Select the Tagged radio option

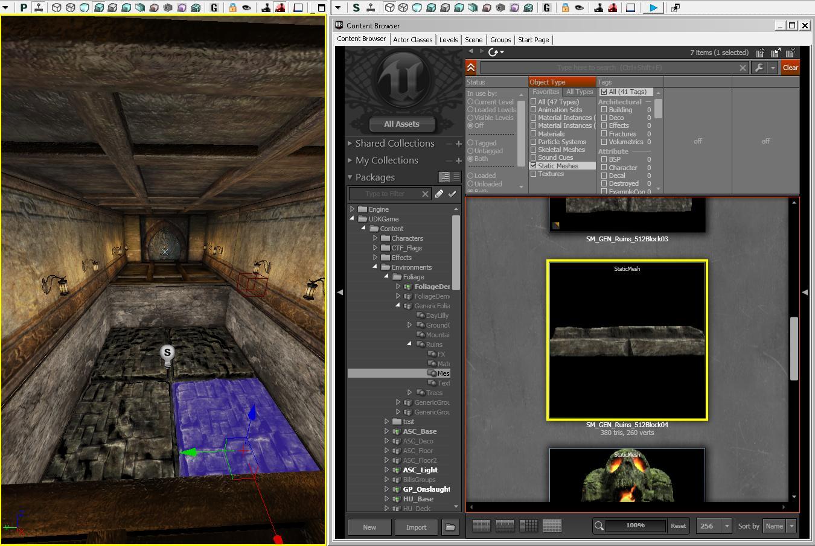(470, 143)
